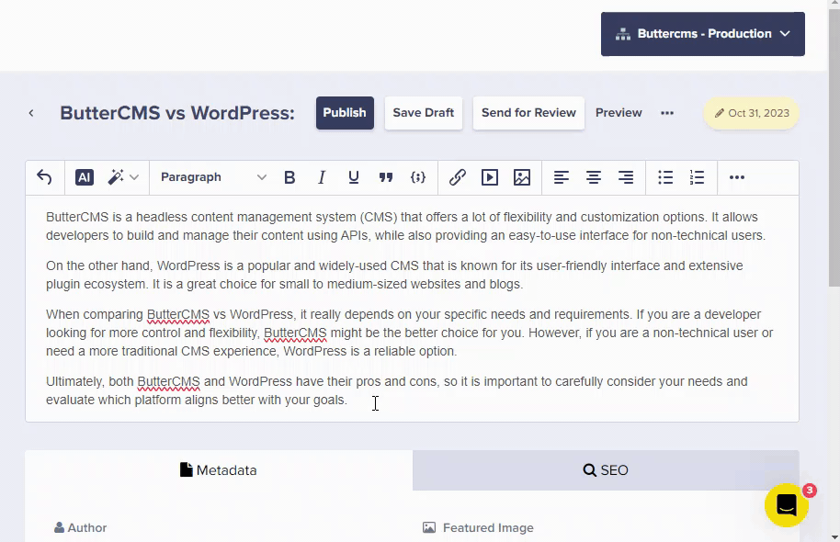This screenshot has height=542, width=840.
Task: Switch to the SEO tab
Action: (606, 470)
